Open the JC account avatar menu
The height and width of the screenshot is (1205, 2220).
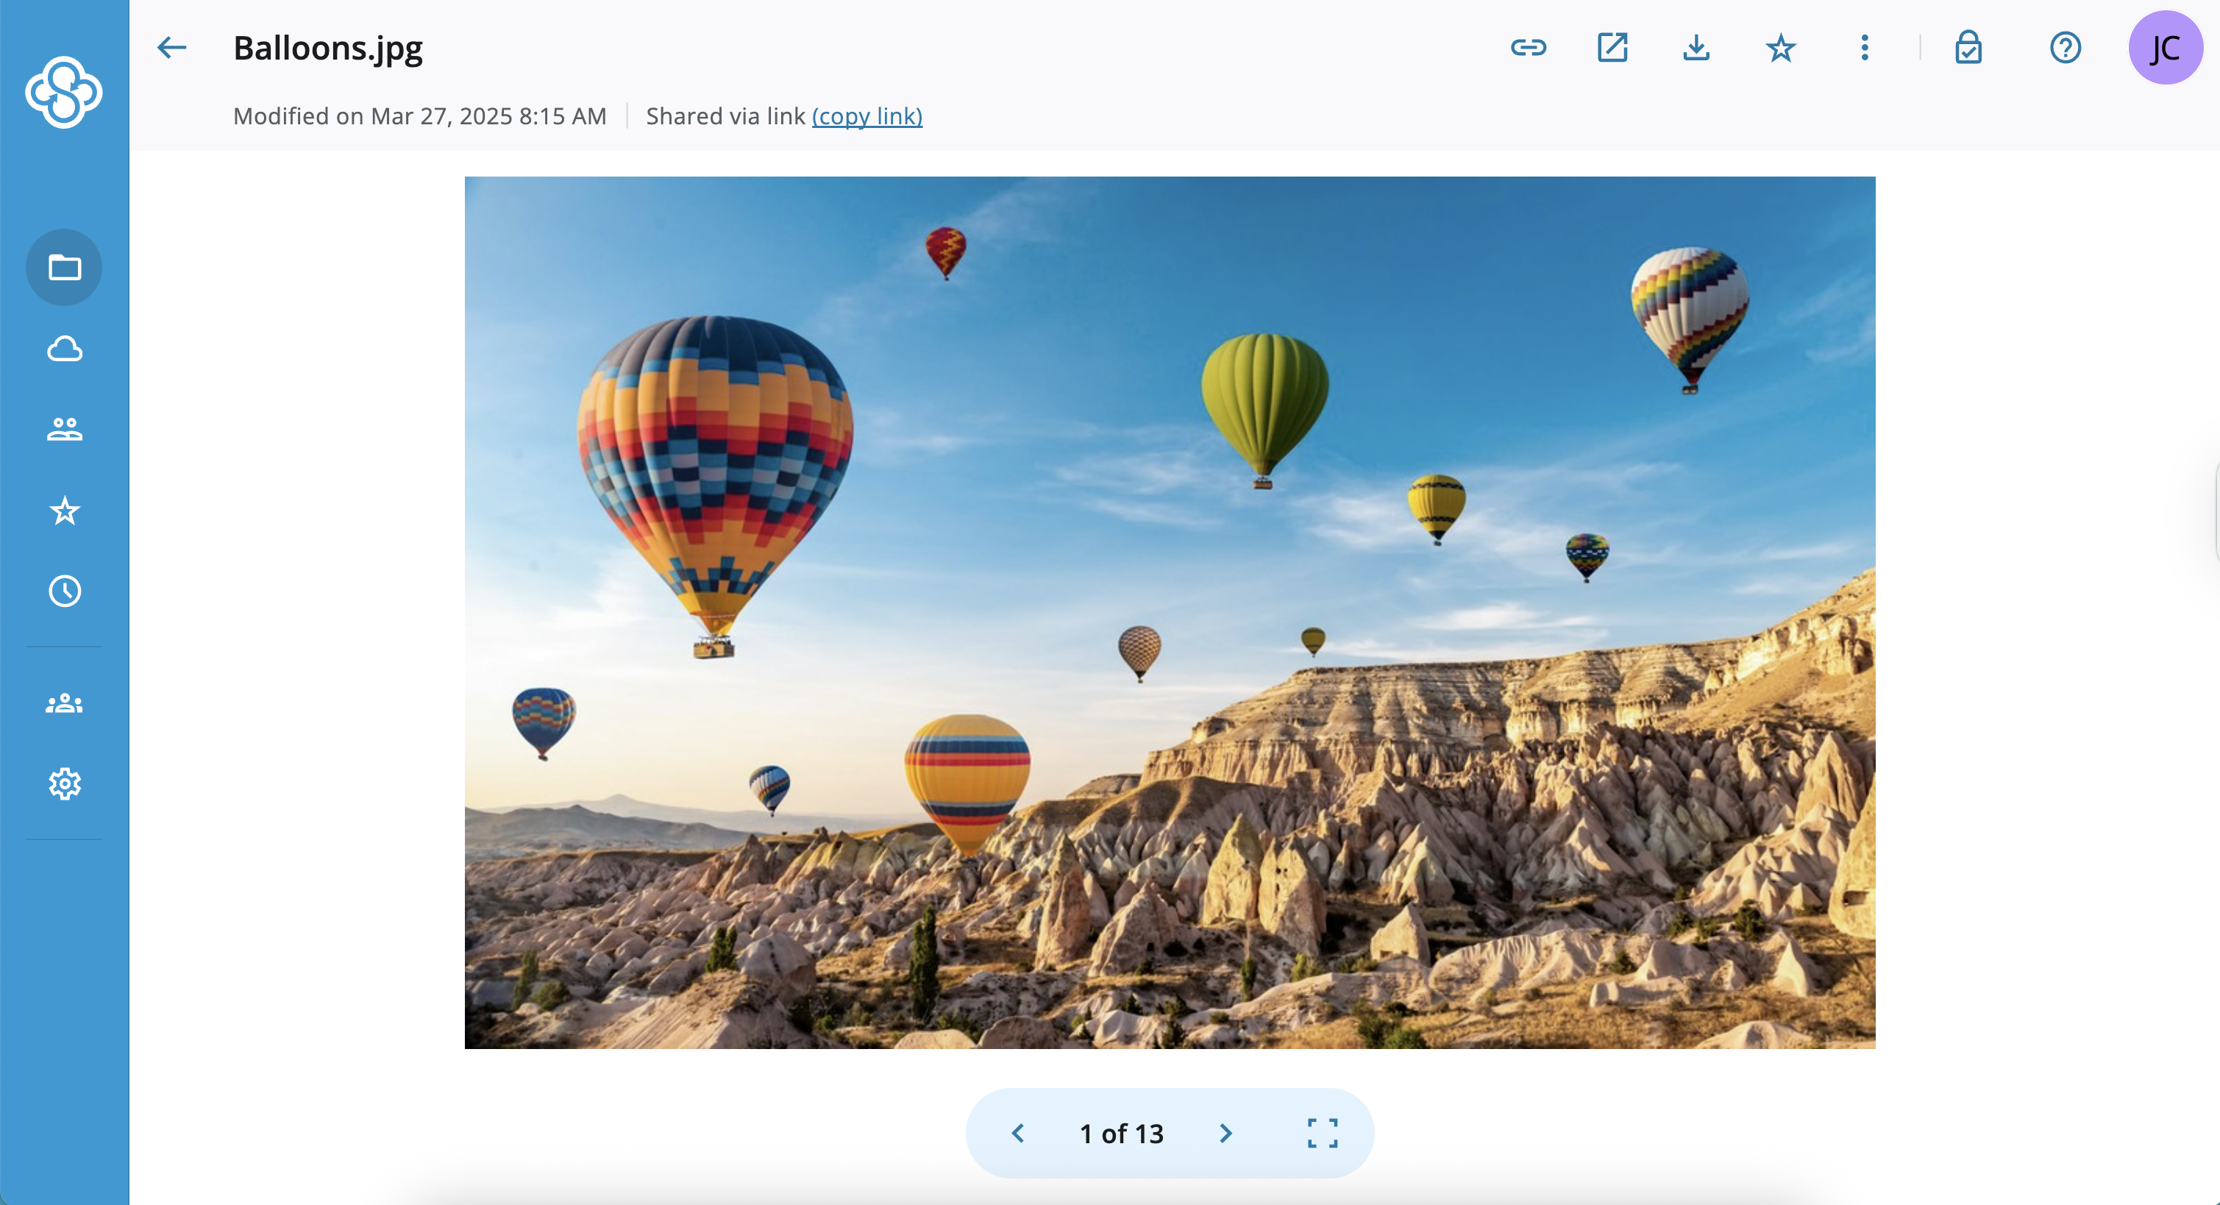(x=2166, y=47)
